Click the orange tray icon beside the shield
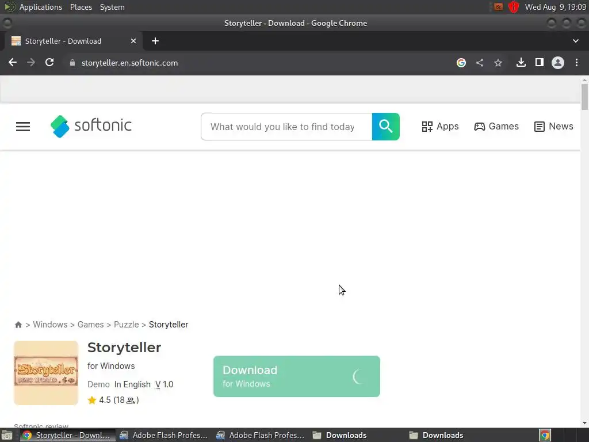Image resolution: width=589 pixels, height=442 pixels. [x=499, y=7]
